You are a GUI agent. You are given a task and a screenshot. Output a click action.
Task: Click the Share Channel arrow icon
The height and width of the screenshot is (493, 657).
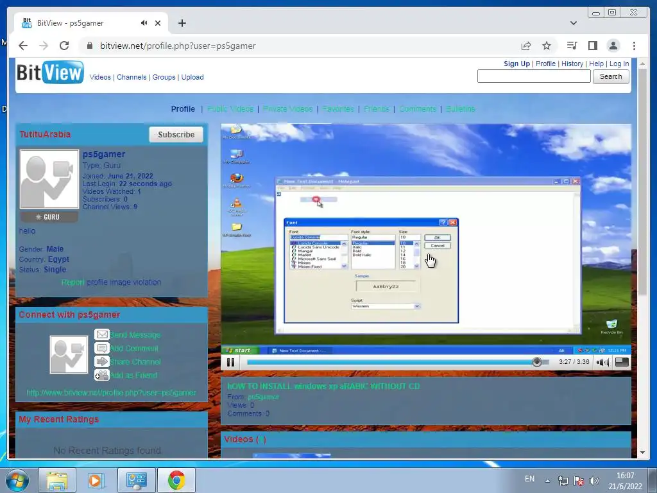102,361
